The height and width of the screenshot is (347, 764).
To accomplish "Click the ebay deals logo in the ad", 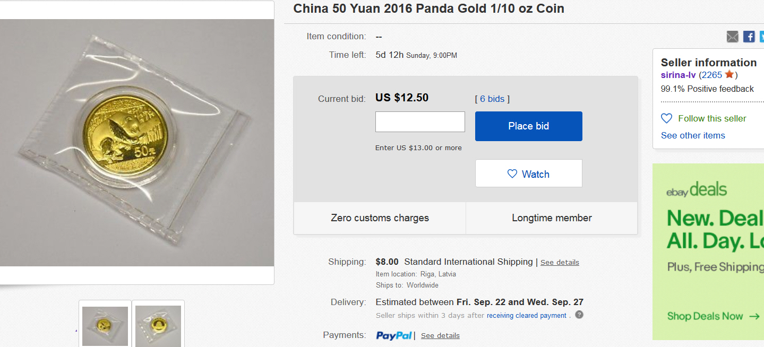I will click(697, 190).
